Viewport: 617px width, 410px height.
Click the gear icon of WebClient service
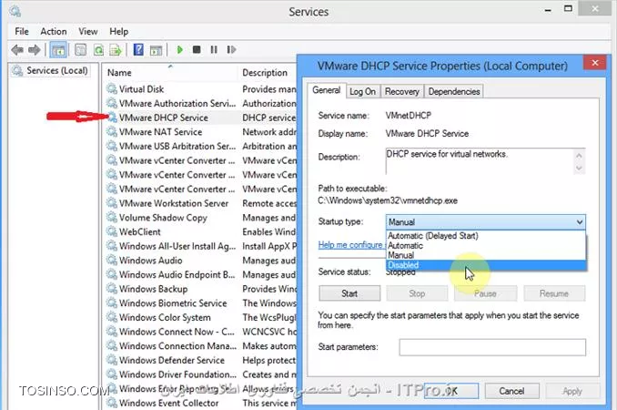point(112,231)
